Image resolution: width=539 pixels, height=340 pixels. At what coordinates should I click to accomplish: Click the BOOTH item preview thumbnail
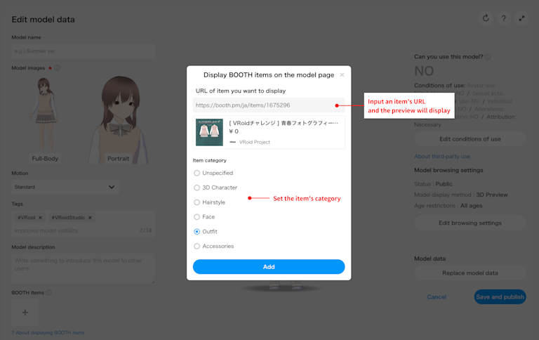[x=209, y=133]
